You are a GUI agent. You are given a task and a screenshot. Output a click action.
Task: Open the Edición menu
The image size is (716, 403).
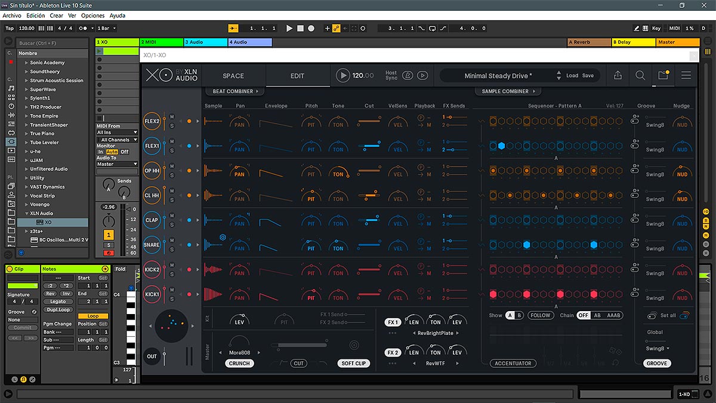(x=36, y=16)
